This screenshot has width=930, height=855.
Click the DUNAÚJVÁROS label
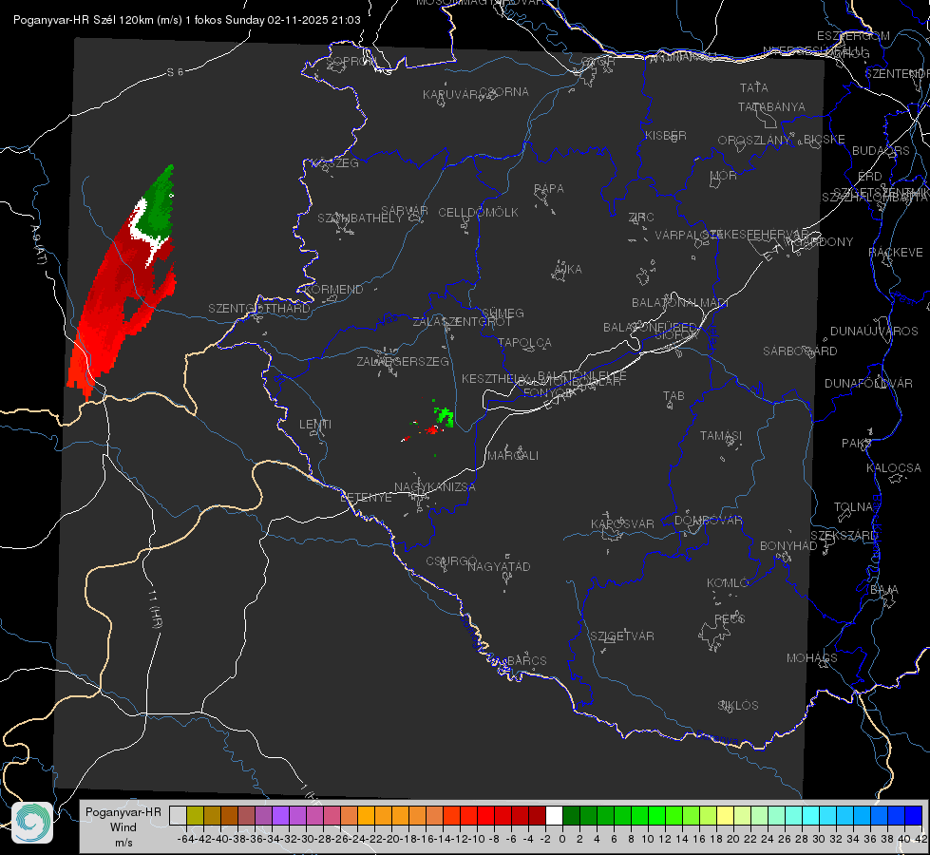(x=874, y=332)
